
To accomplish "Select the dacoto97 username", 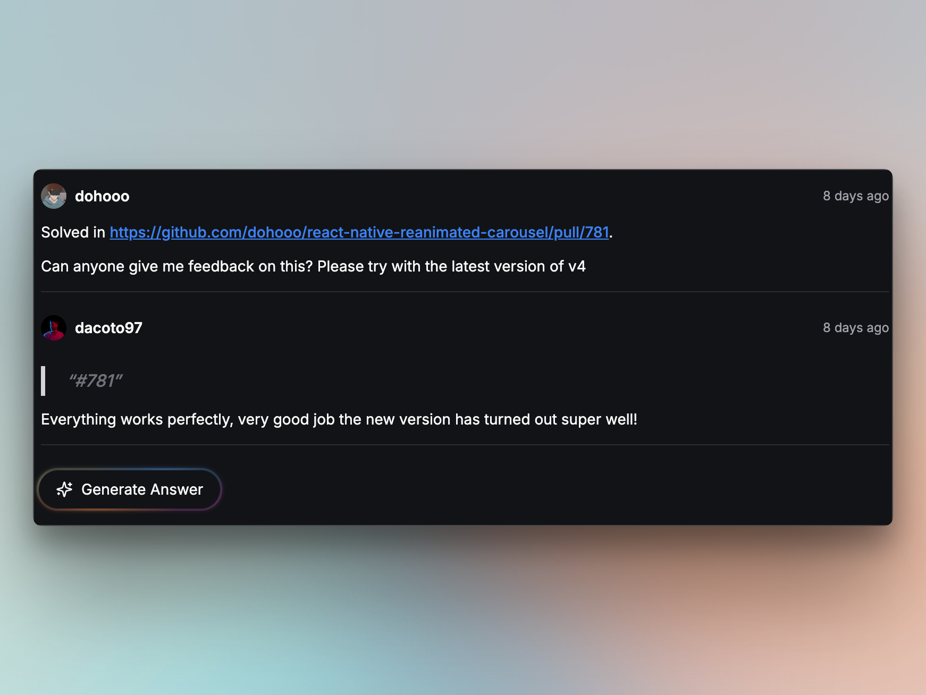I will pos(108,328).
